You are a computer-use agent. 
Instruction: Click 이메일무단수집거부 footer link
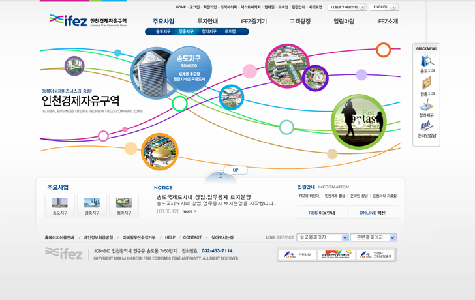(x=139, y=237)
